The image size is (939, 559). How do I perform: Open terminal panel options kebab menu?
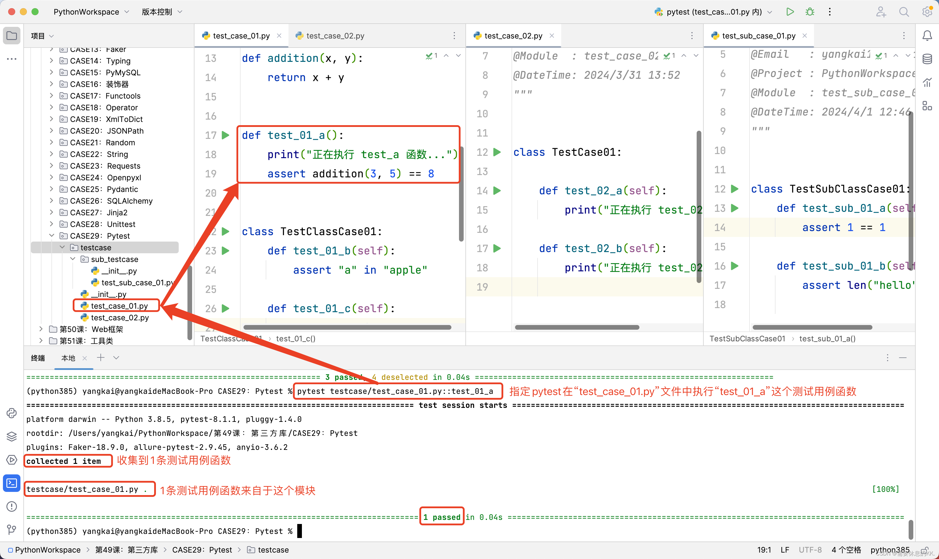tap(887, 357)
